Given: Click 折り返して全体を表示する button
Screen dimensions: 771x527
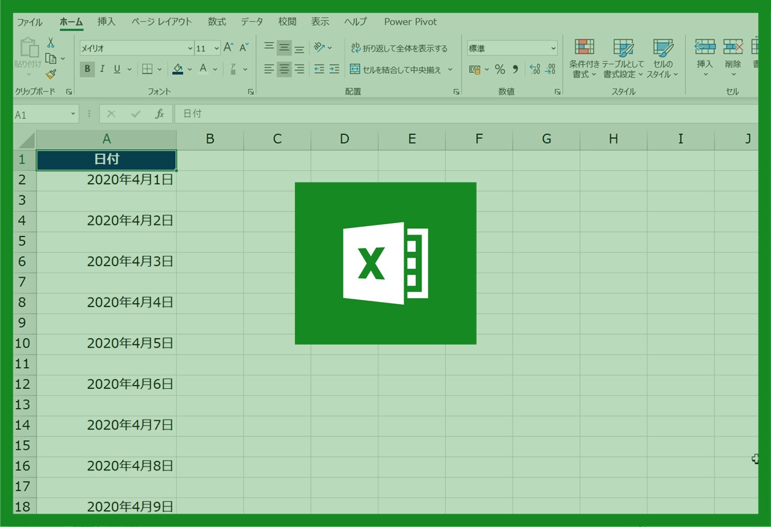Looking at the screenshot, I should 399,48.
